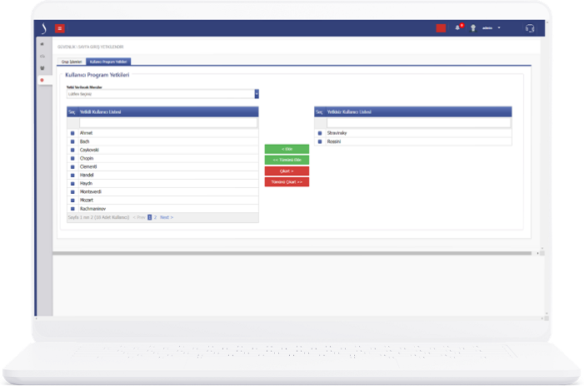Open the notifications bell icon
This screenshot has height=386, width=584.
tap(457, 28)
